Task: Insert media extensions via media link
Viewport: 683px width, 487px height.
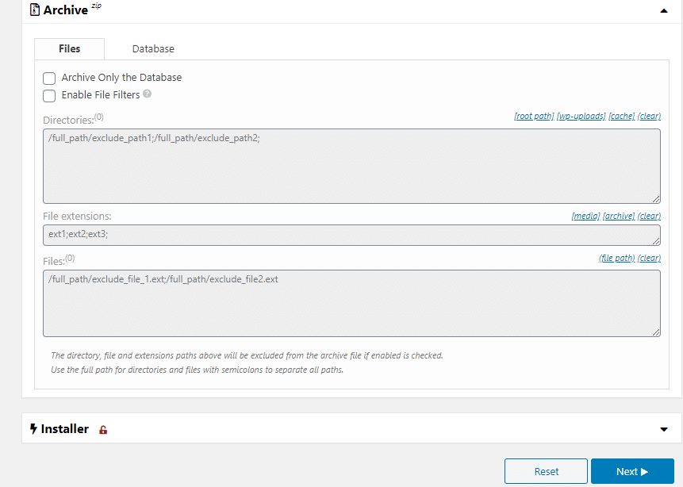Action: [x=585, y=216]
